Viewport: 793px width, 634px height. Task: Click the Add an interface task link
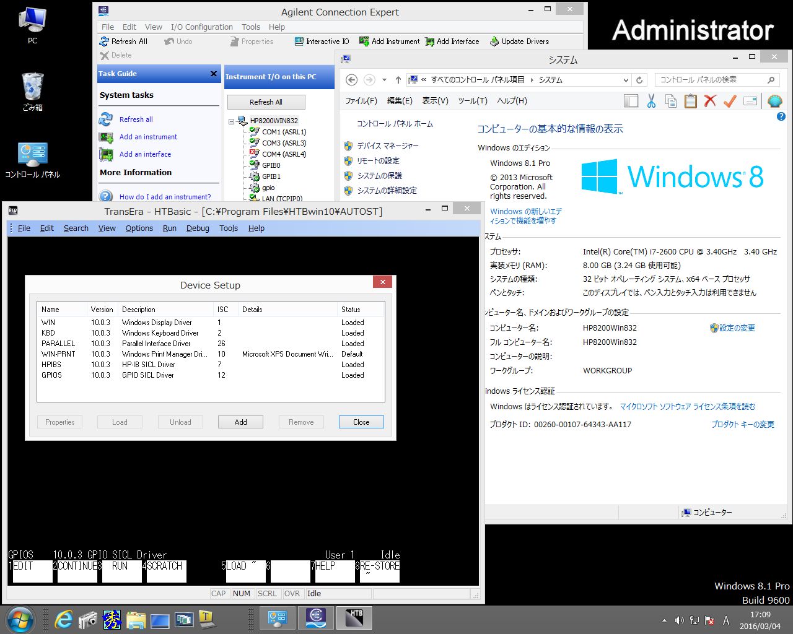point(145,154)
